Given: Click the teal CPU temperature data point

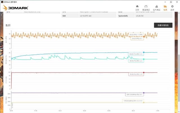Looking at the screenshot, I should coord(144,59).
